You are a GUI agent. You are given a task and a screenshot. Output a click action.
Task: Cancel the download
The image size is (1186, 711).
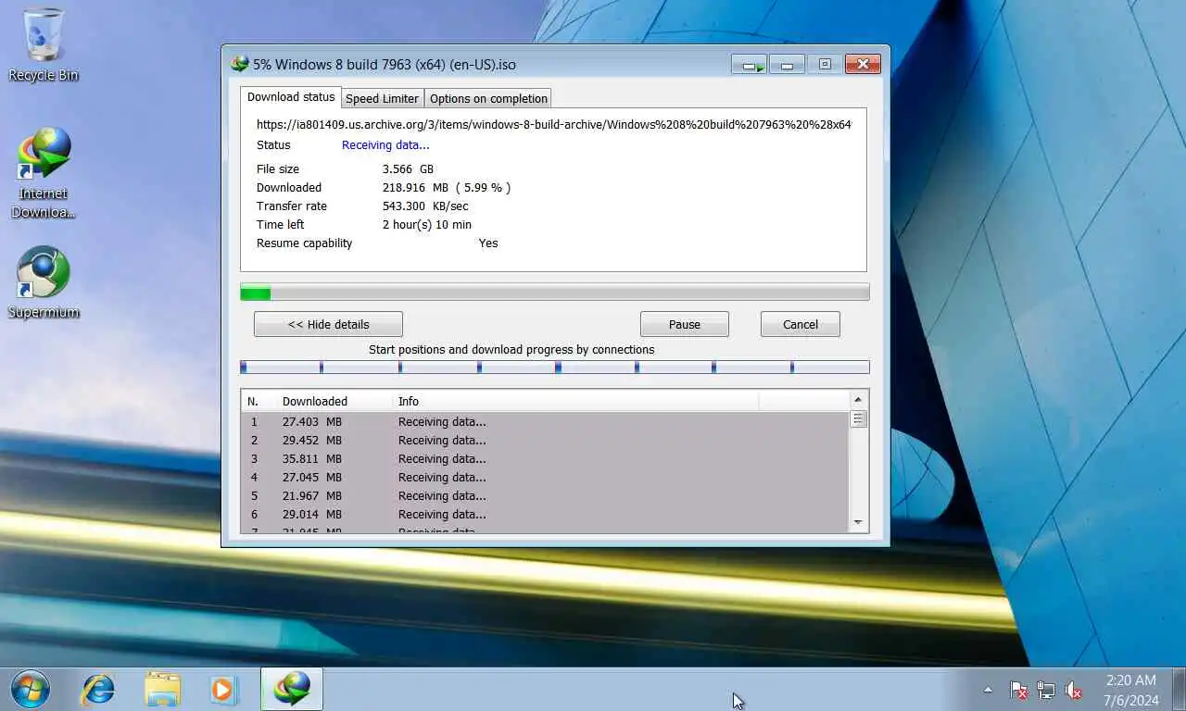click(x=801, y=324)
